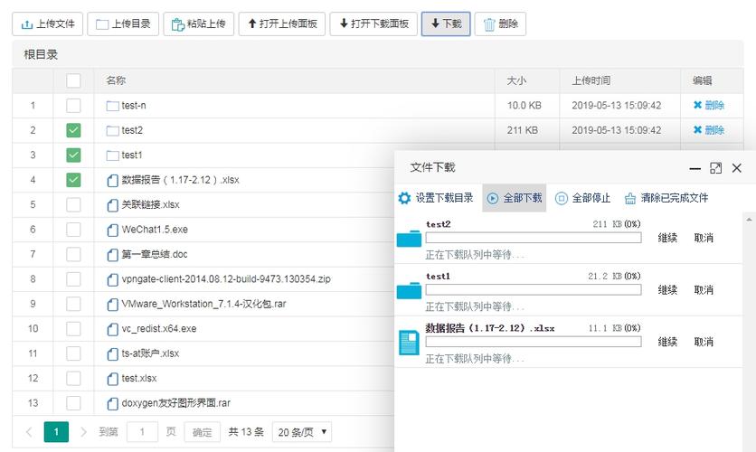This screenshot has height=452, width=756.
Task: Uncheck the test1 row checkbox
Action: [73, 155]
